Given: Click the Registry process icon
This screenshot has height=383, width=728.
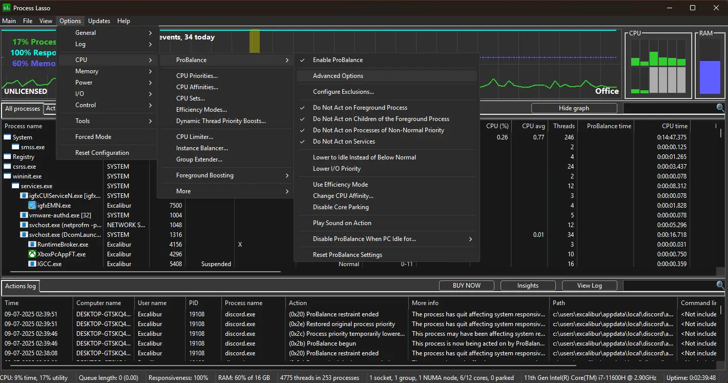Looking at the screenshot, I should tap(7, 157).
